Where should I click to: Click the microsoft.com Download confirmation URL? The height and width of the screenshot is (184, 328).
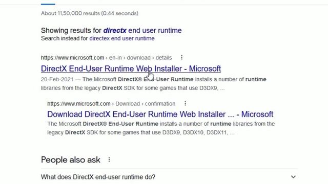[x=111, y=104]
